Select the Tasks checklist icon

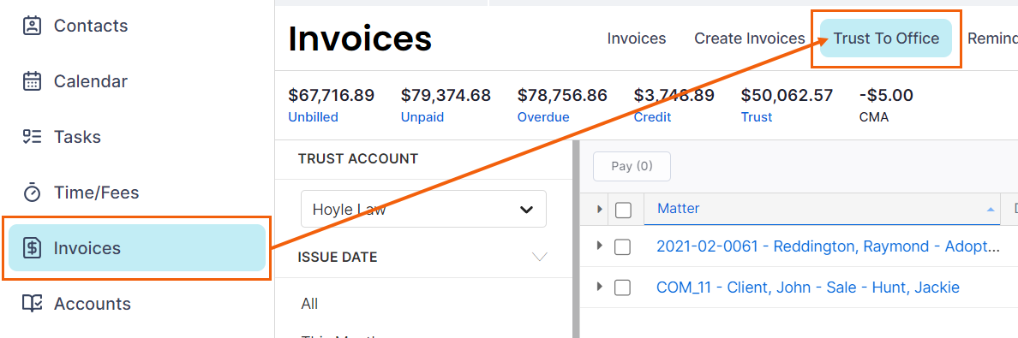coord(32,137)
